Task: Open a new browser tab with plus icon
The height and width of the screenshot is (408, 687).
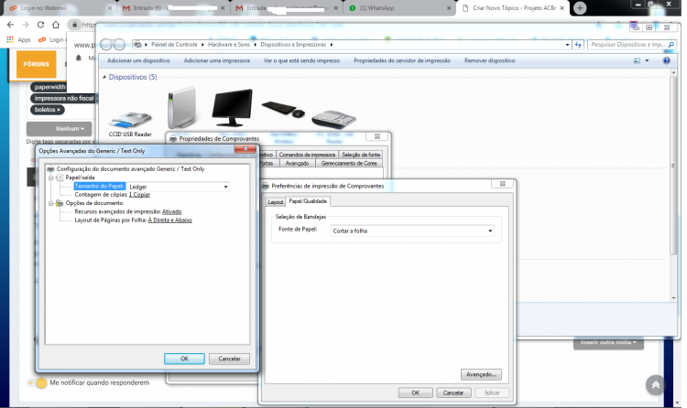Action: 580,8
